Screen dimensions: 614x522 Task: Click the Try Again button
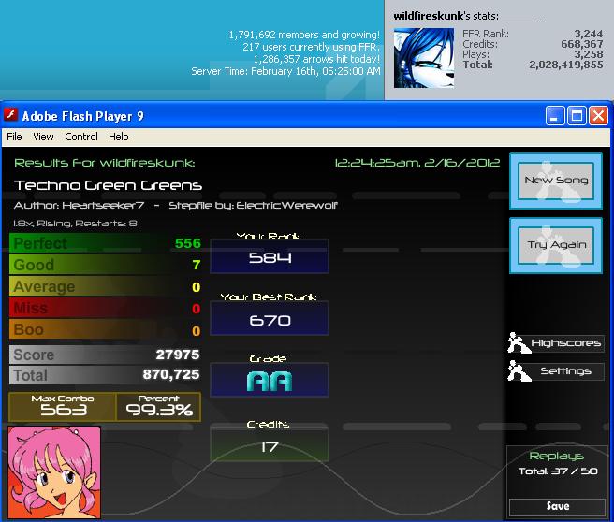coord(556,245)
